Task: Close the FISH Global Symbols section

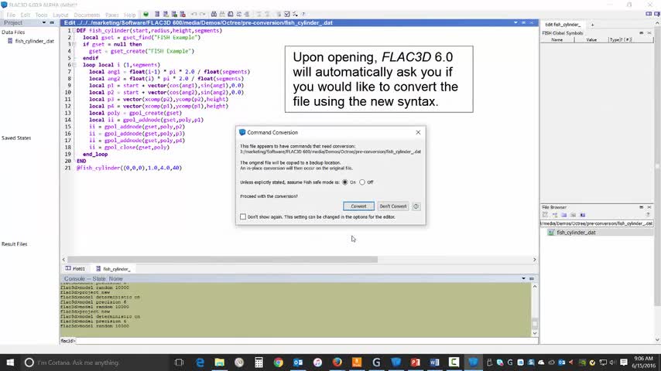Action: click(649, 32)
